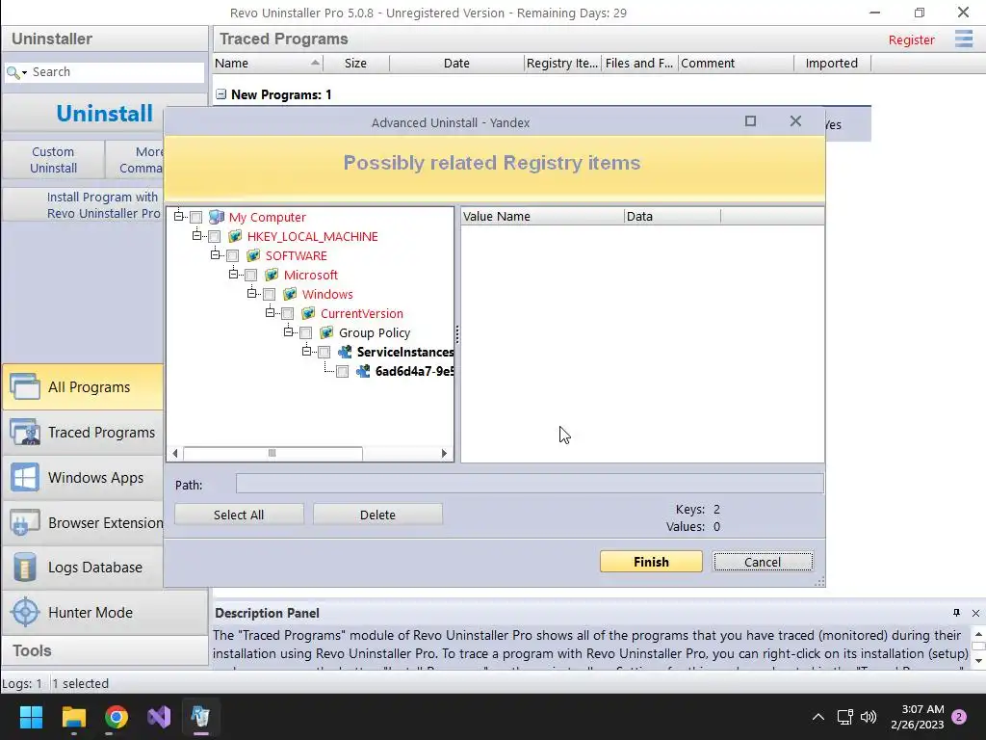This screenshot has width=986, height=740.
Task: Activate Hunter Mode
Action: tap(104, 612)
